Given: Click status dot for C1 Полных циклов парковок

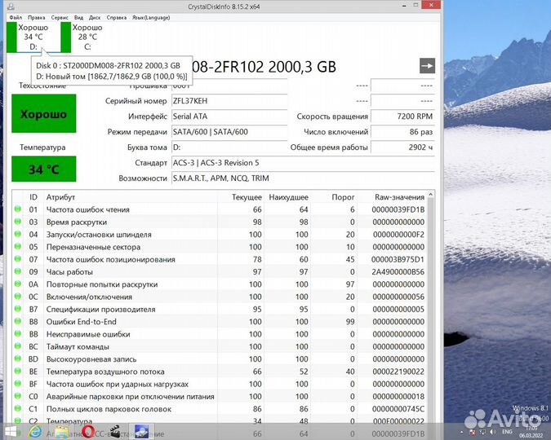Looking at the screenshot, I should tap(18, 408).
